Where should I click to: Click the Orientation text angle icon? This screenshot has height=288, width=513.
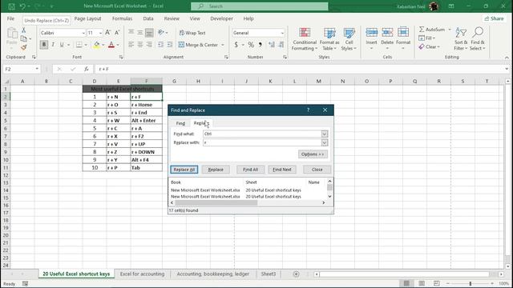pyautogui.click(x=161, y=32)
